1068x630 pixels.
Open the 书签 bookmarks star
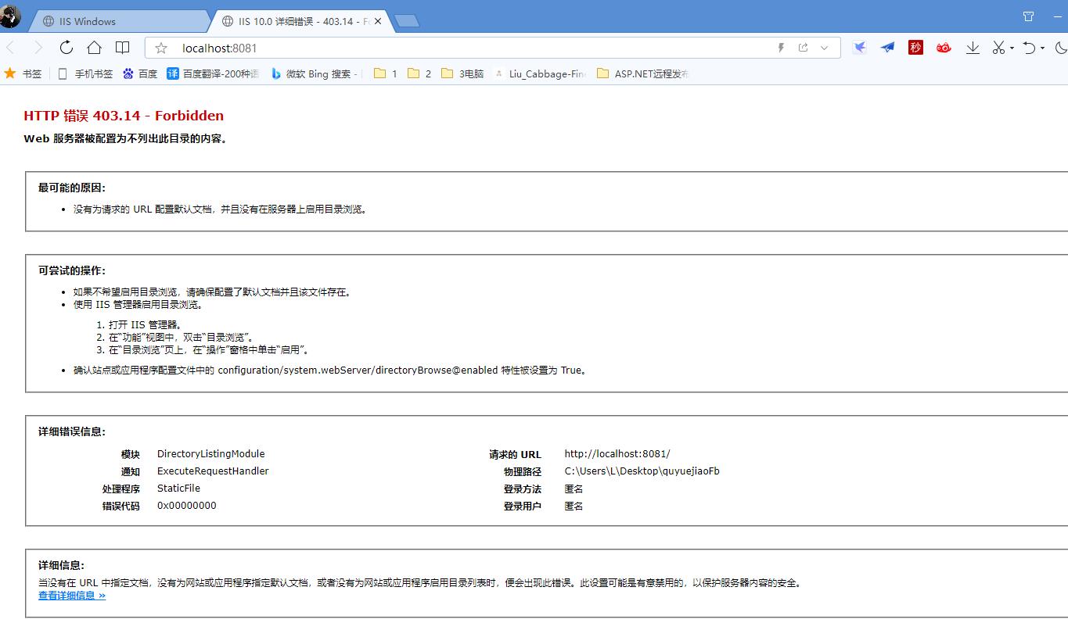[x=23, y=73]
